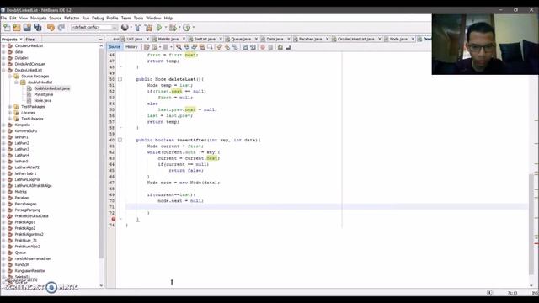Image resolution: width=539 pixels, height=303 pixels.
Task: Click the Open Project toolbar icon
Action: (x=27, y=28)
